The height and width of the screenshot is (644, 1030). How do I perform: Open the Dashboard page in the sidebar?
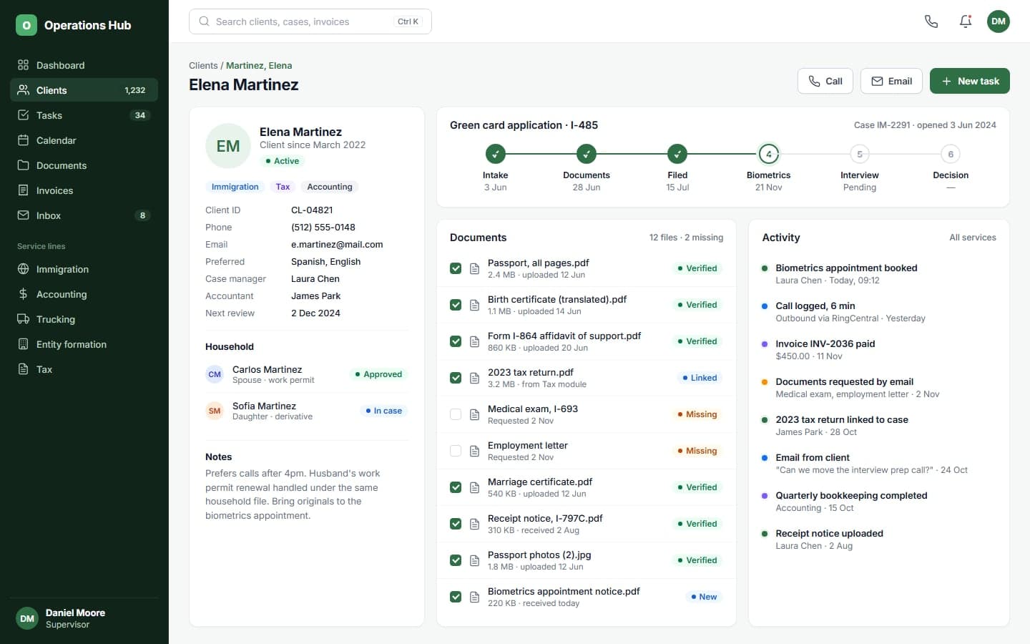pos(84,65)
